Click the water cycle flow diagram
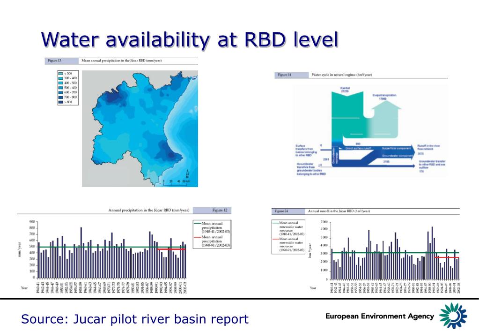The image size is (479, 332). coord(370,131)
